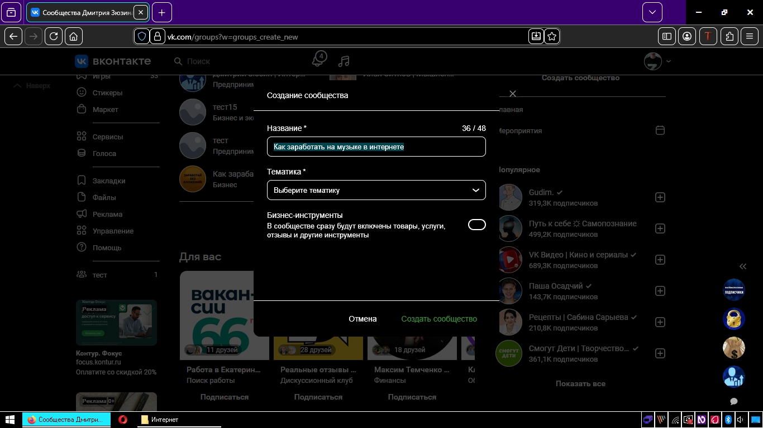Open a new browser tab
This screenshot has width=763, height=428.
[162, 12]
